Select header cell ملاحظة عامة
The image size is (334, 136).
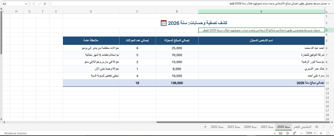coord(91,41)
